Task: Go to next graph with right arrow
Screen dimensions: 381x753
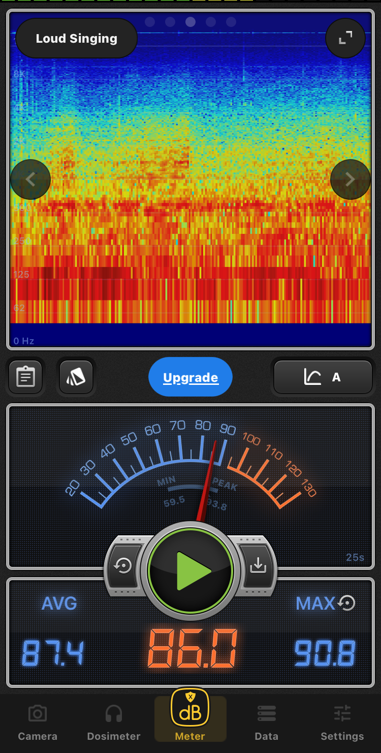Action: point(350,179)
